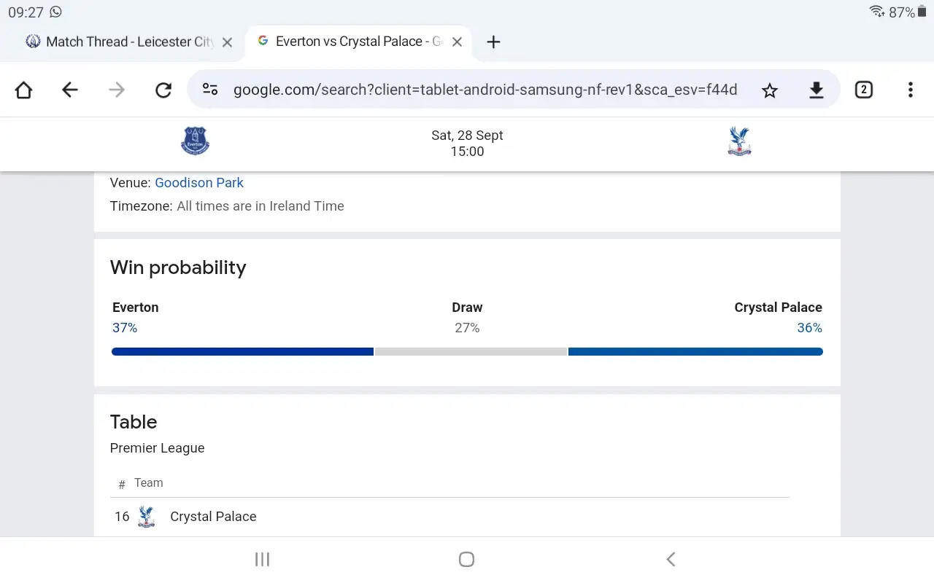This screenshot has width=934, height=583.
Task: Close the Match Thread Leicester tab
Action: pyautogui.click(x=227, y=42)
